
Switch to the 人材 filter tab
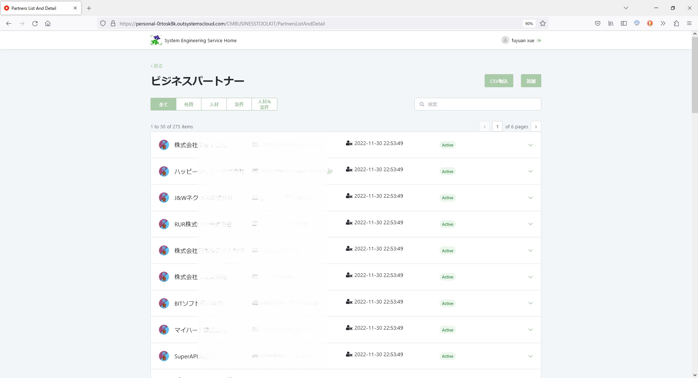(x=214, y=104)
